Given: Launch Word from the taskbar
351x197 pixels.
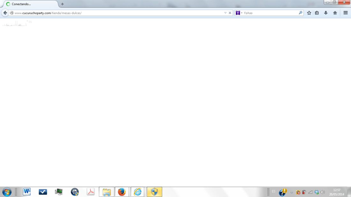Looking at the screenshot, I should (26, 192).
